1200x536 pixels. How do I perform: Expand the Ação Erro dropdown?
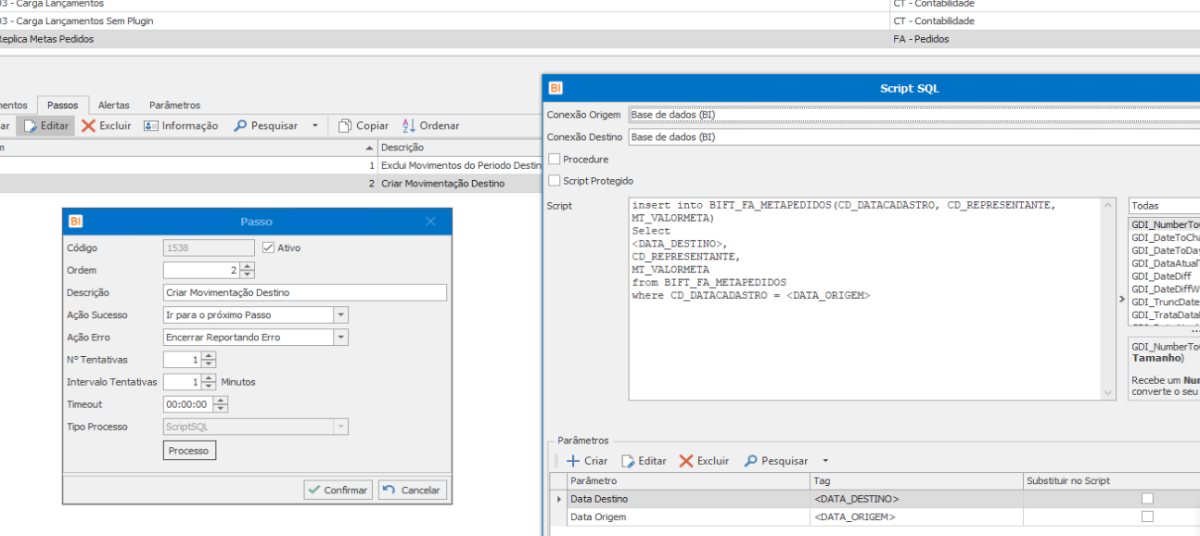click(x=340, y=338)
